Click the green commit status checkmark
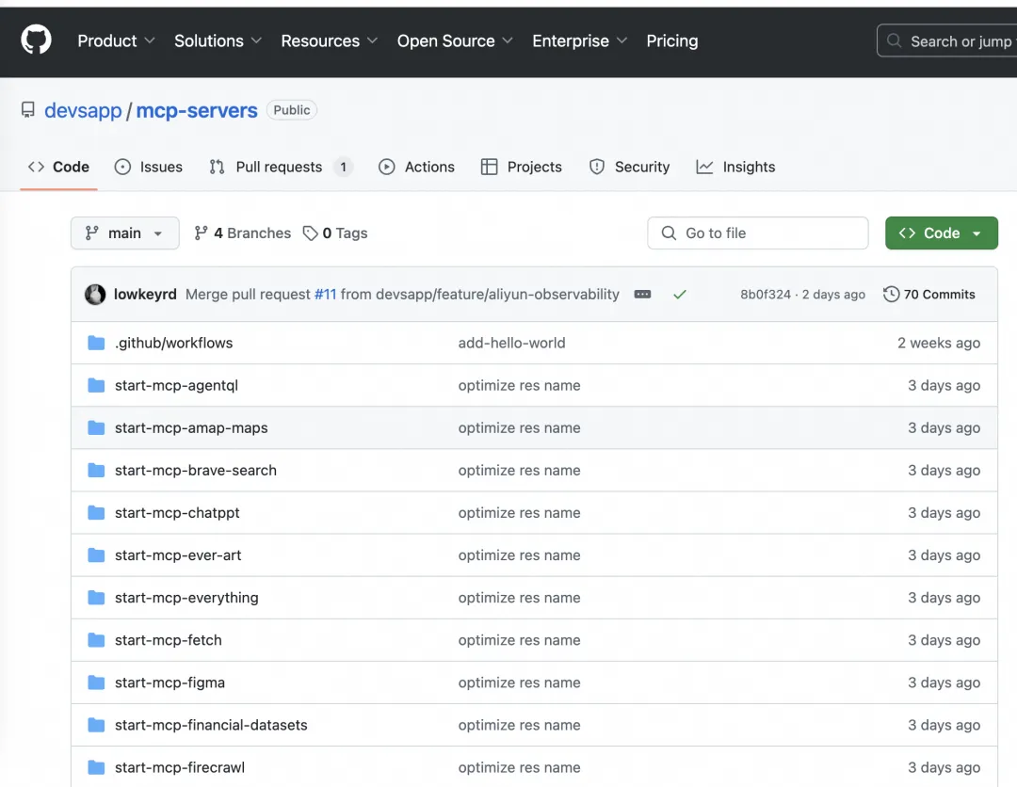1017x787 pixels. coord(680,295)
